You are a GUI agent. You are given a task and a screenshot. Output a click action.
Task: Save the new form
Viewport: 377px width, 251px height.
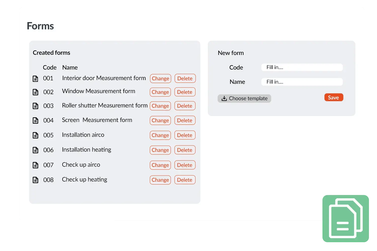pyautogui.click(x=334, y=98)
